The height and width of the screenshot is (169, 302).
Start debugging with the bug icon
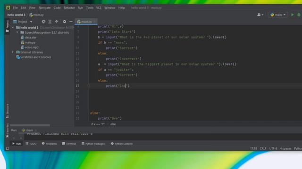coord(299,15)
